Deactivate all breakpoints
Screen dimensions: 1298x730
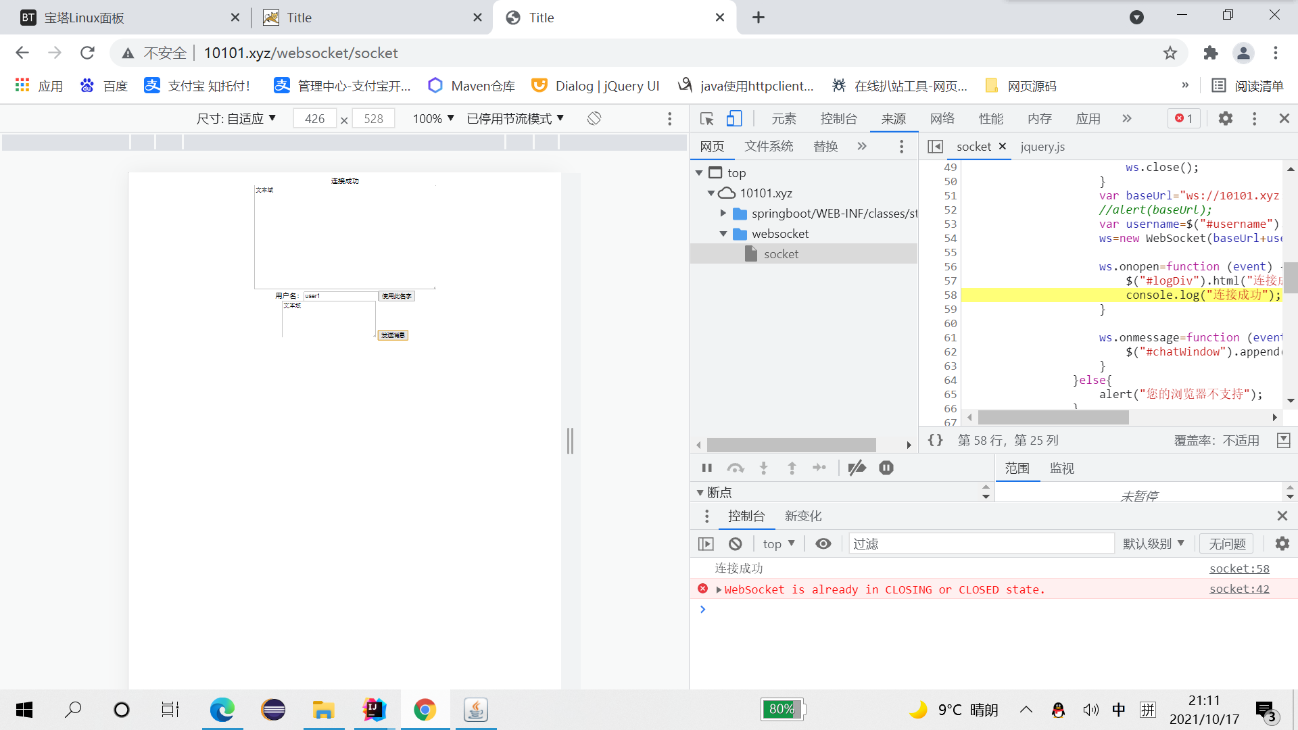click(857, 468)
